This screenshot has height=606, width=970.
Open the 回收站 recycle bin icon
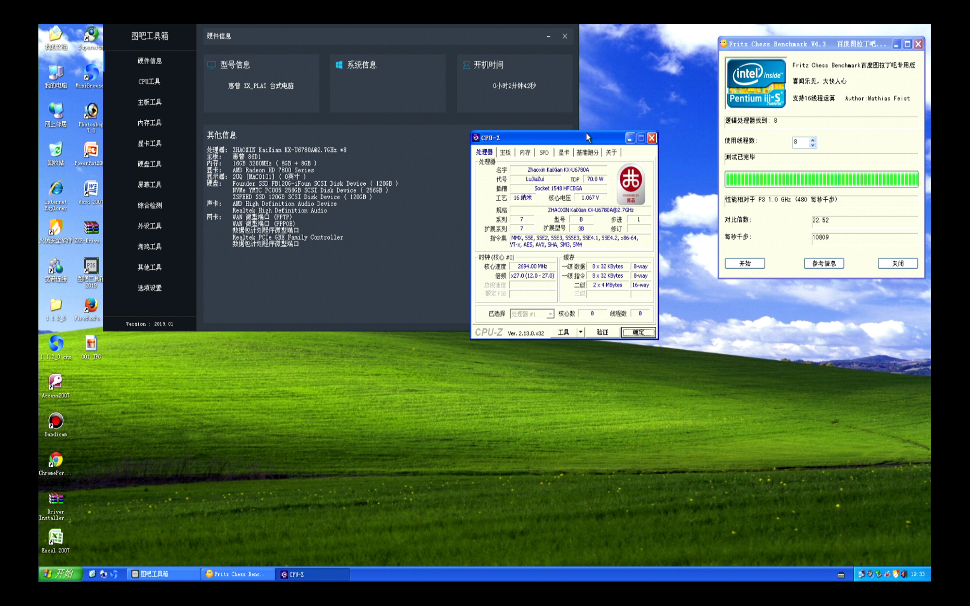coord(56,154)
